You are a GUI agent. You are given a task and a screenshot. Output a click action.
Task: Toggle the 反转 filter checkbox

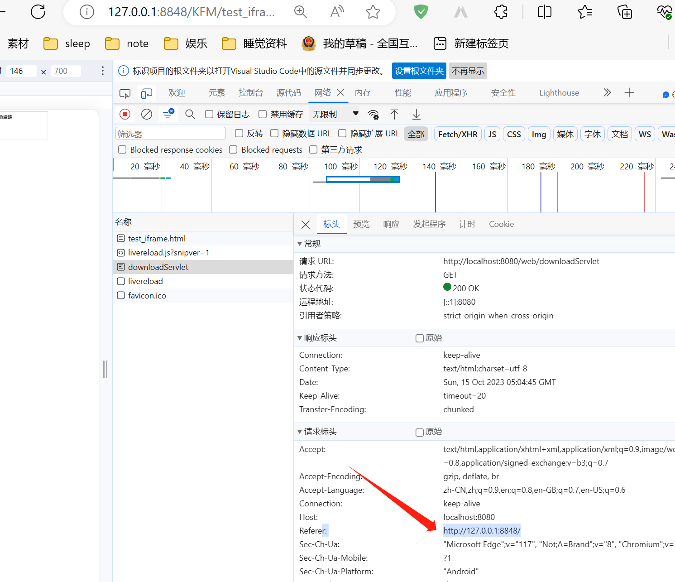[x=239, y=133]
